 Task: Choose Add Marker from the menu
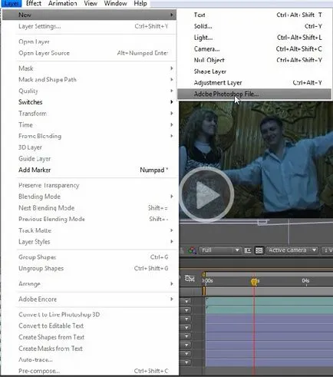tap(89, 170)
